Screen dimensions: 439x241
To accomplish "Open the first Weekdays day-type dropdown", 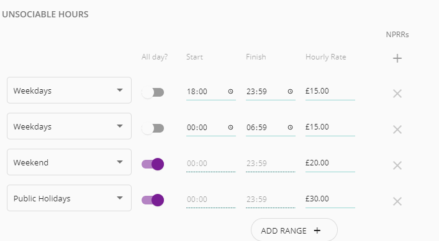I will (69, 90).
